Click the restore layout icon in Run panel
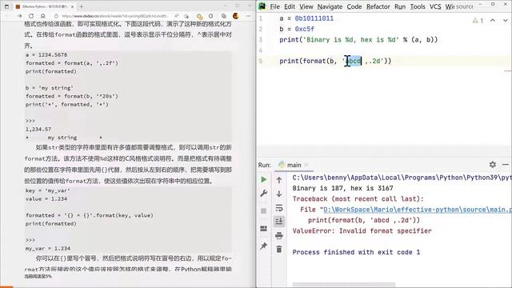 (x=264, y=228)
